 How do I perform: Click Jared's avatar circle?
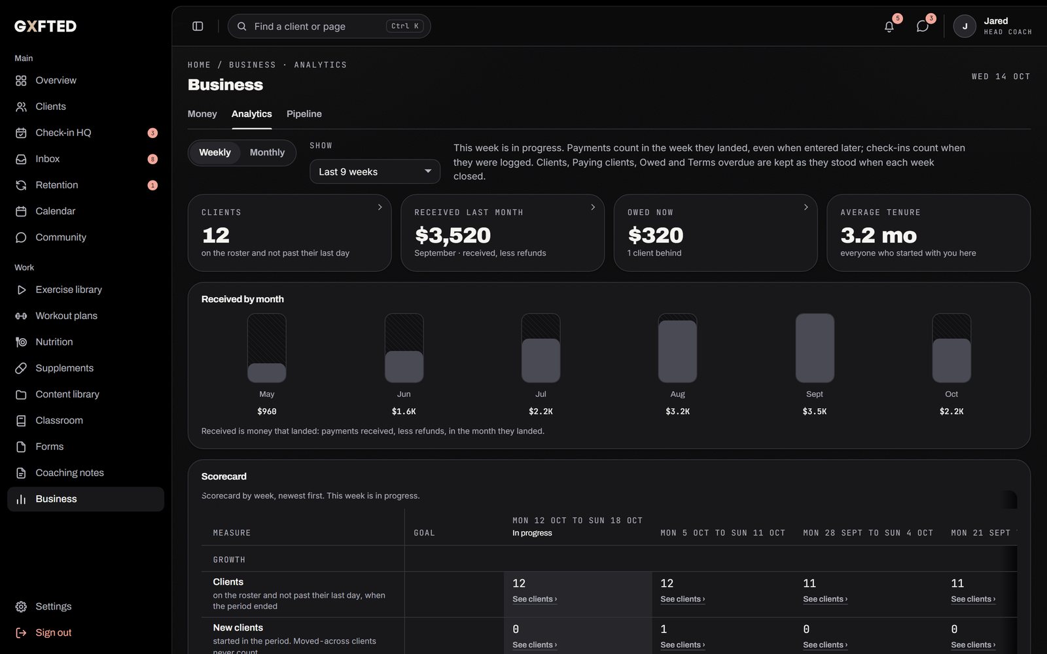point(965,26)
